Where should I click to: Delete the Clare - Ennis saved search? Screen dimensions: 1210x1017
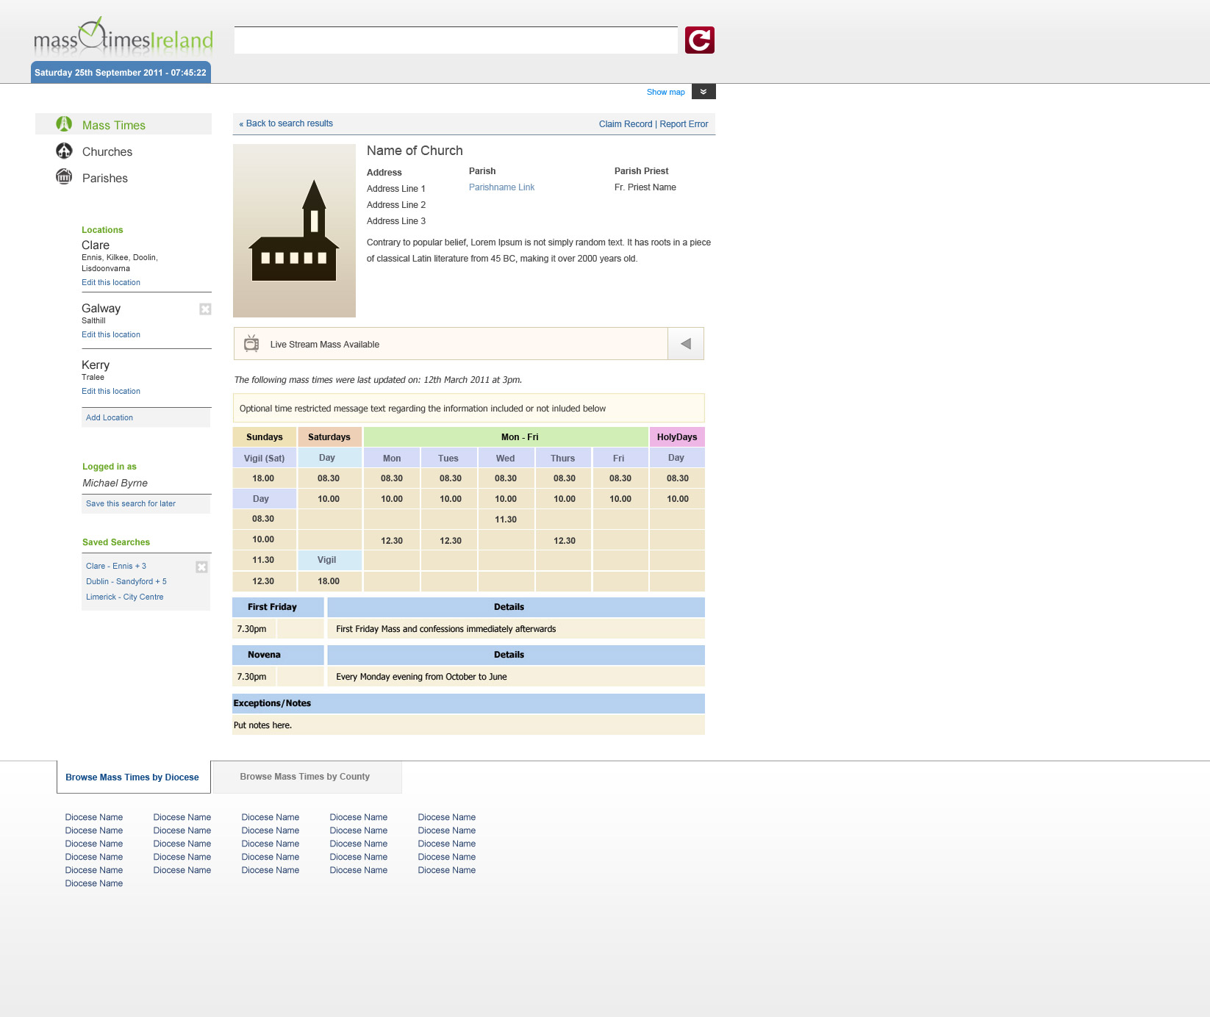click(x=201, y=567)
